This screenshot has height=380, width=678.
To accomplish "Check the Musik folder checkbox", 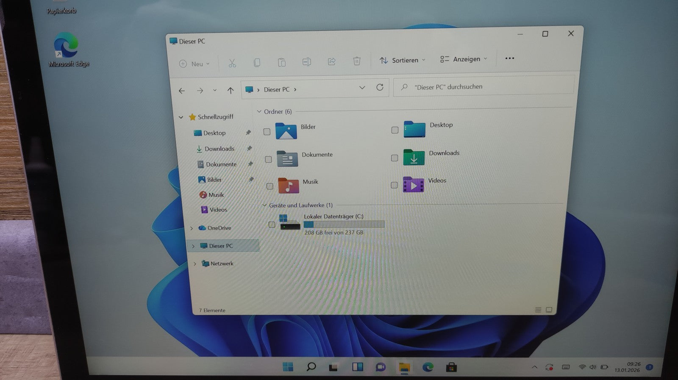I will pos(270,186).
